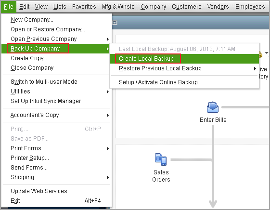Select Send Forms...
270x210 pixels.
point(56,168)
